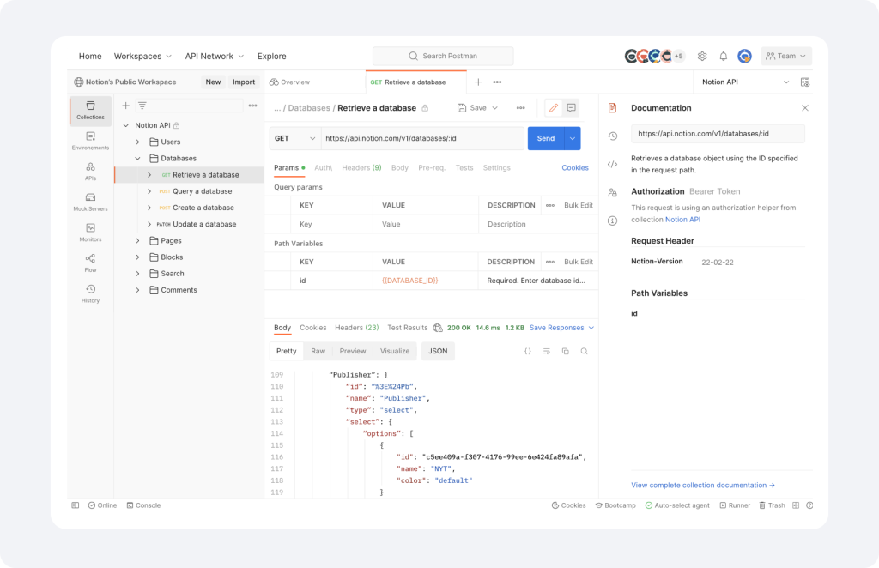Viewport: 879px width, 568px height.
Task: Select the Query a database request
Action: point(202,191)
